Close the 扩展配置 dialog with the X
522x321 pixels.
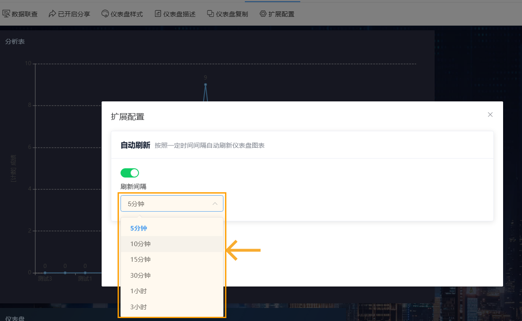click(x=490, y=114)
